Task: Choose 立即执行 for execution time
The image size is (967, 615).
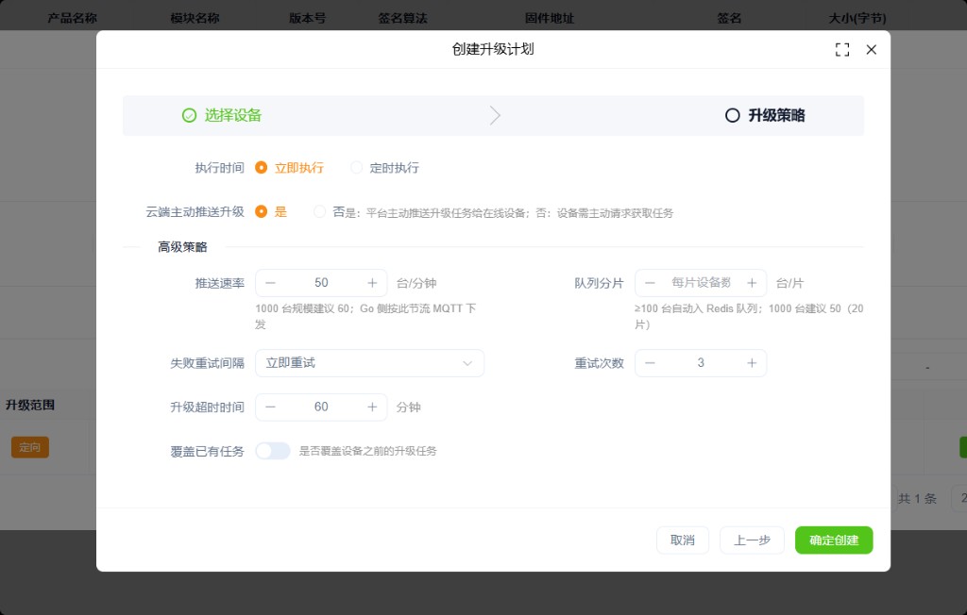Action: coord(289,168)
